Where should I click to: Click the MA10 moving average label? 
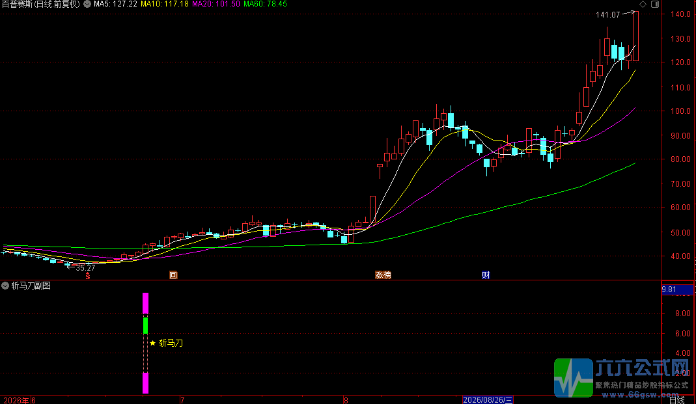pos(165,4)
